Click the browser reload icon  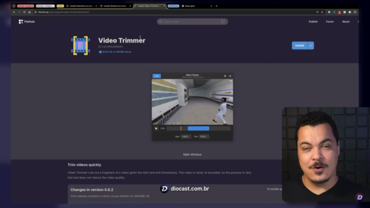(x=24, y=12)
